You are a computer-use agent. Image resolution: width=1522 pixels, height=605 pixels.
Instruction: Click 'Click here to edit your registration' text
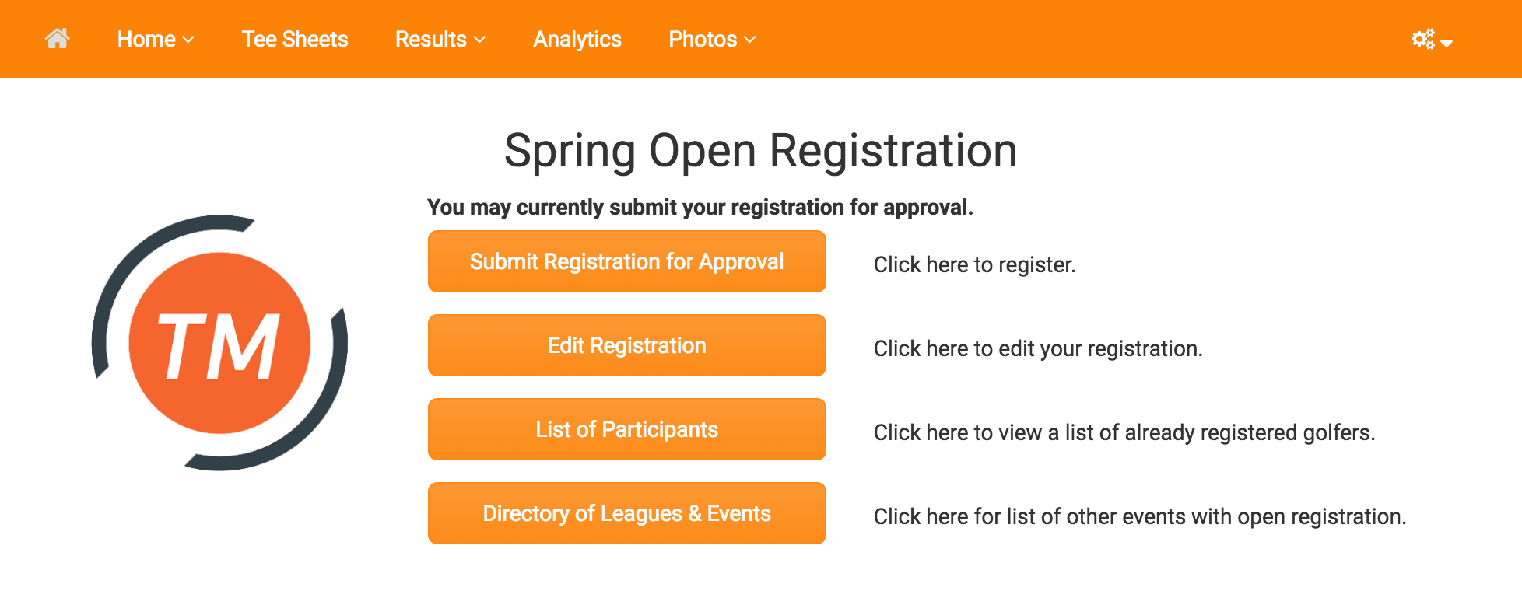(1038, 349)
